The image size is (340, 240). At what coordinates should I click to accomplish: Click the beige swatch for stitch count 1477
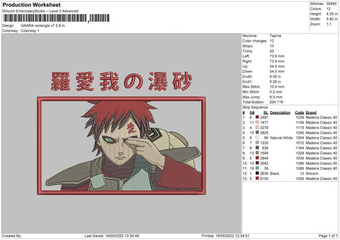click(257, 122)
